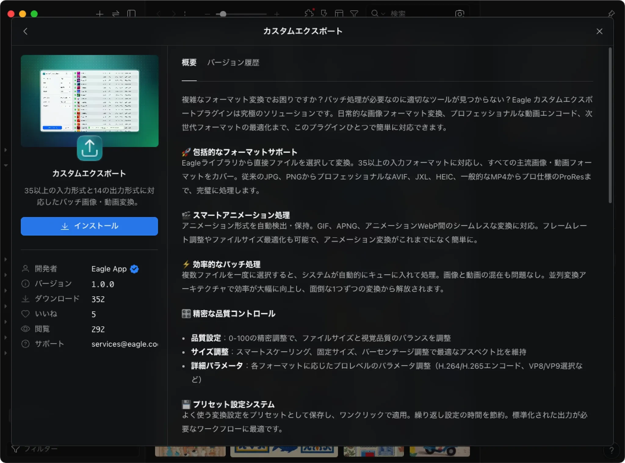
Task: Click the pin icon at top right
Action: [x=611, y=14]
